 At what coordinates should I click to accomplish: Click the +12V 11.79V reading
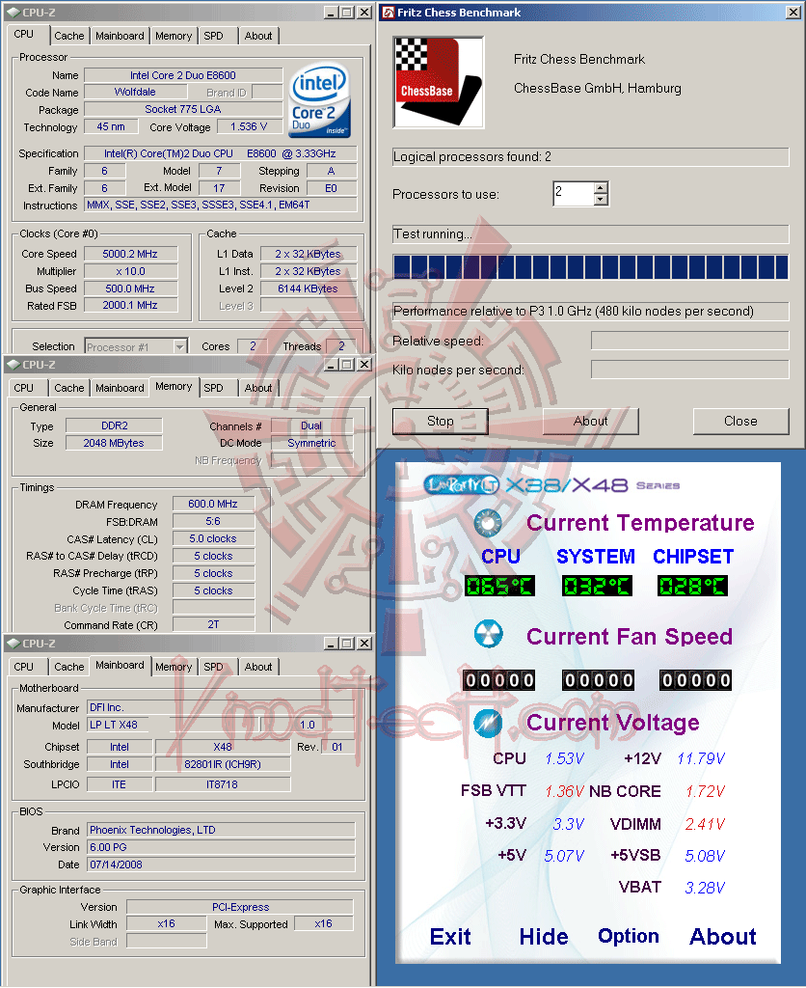point(702,758)
